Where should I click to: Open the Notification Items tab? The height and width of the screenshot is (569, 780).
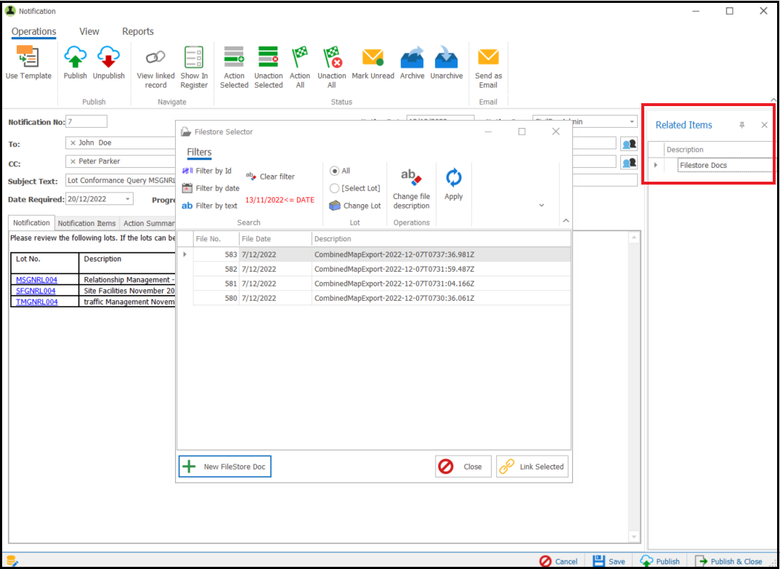tap(86, 223)
